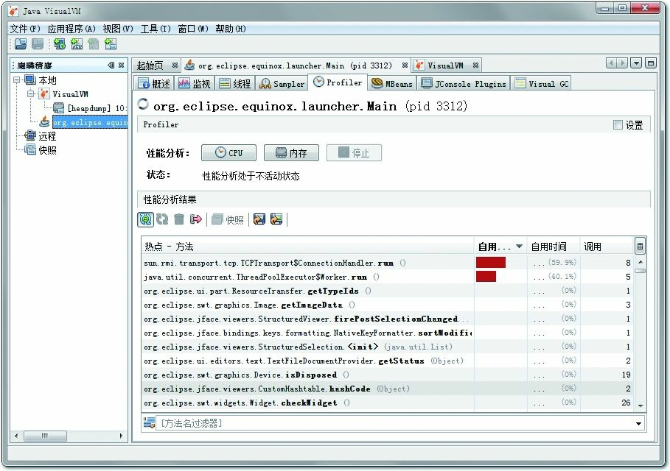
Task: Open the 工具(T) menu
Action: (x=156, y=29)
